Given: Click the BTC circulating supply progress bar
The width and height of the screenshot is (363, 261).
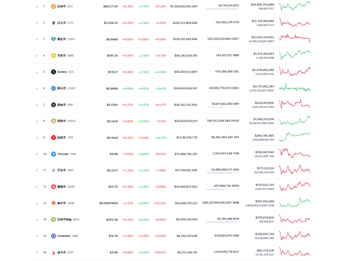Looking at the screenshot, I should (x=223, y=9).
